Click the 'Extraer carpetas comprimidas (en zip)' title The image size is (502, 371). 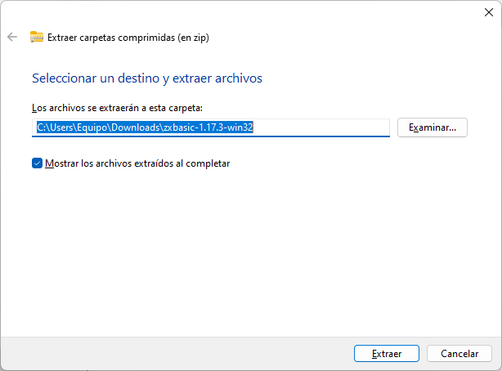click(x=128, y=38)
